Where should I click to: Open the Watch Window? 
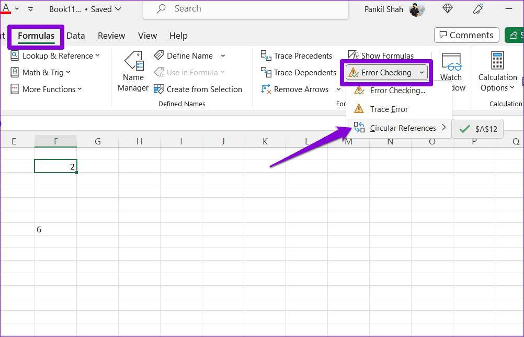451,68
